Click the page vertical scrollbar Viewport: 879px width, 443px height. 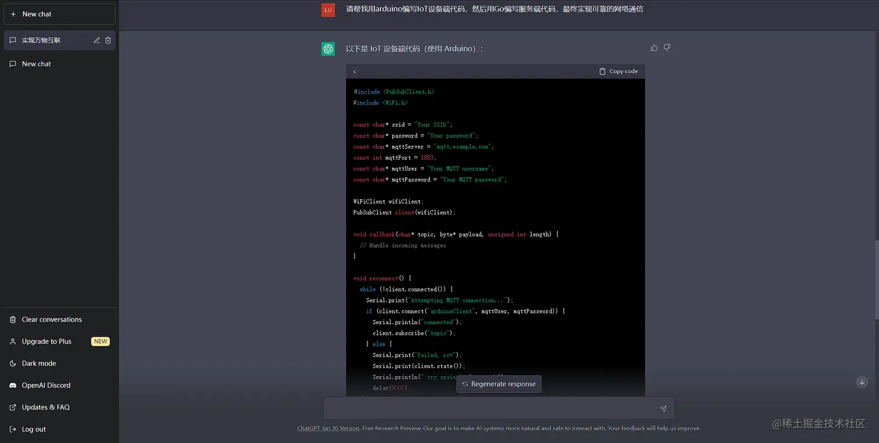876,279
